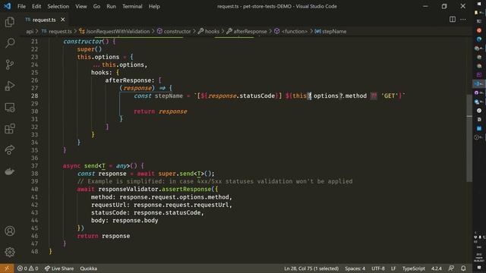The image size is (486, 273).
Task: Open Remote Explorer view
Action: coord(10,108)
